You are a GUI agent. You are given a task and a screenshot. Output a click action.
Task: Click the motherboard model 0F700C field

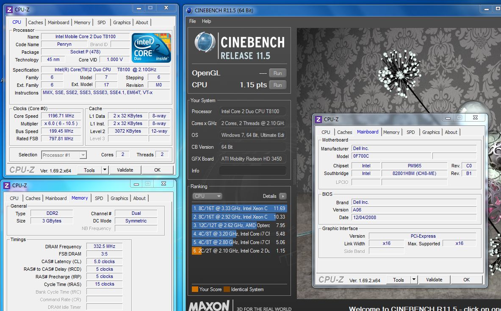391,156
